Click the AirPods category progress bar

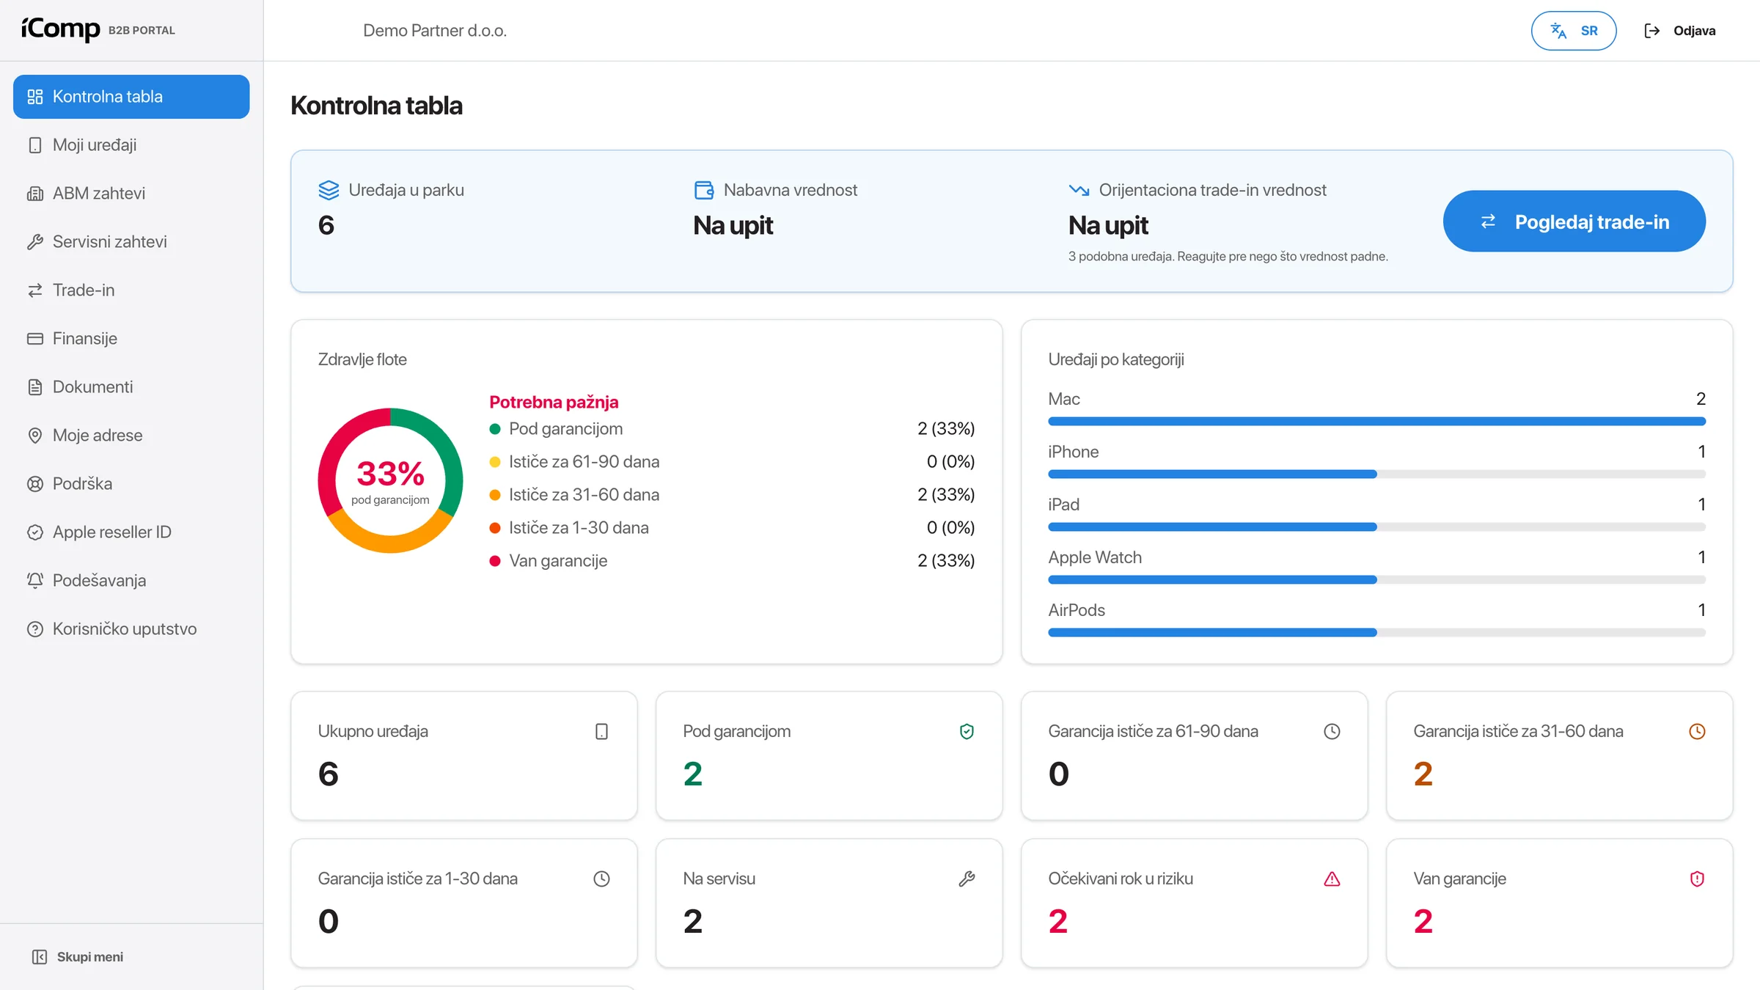1376,633
